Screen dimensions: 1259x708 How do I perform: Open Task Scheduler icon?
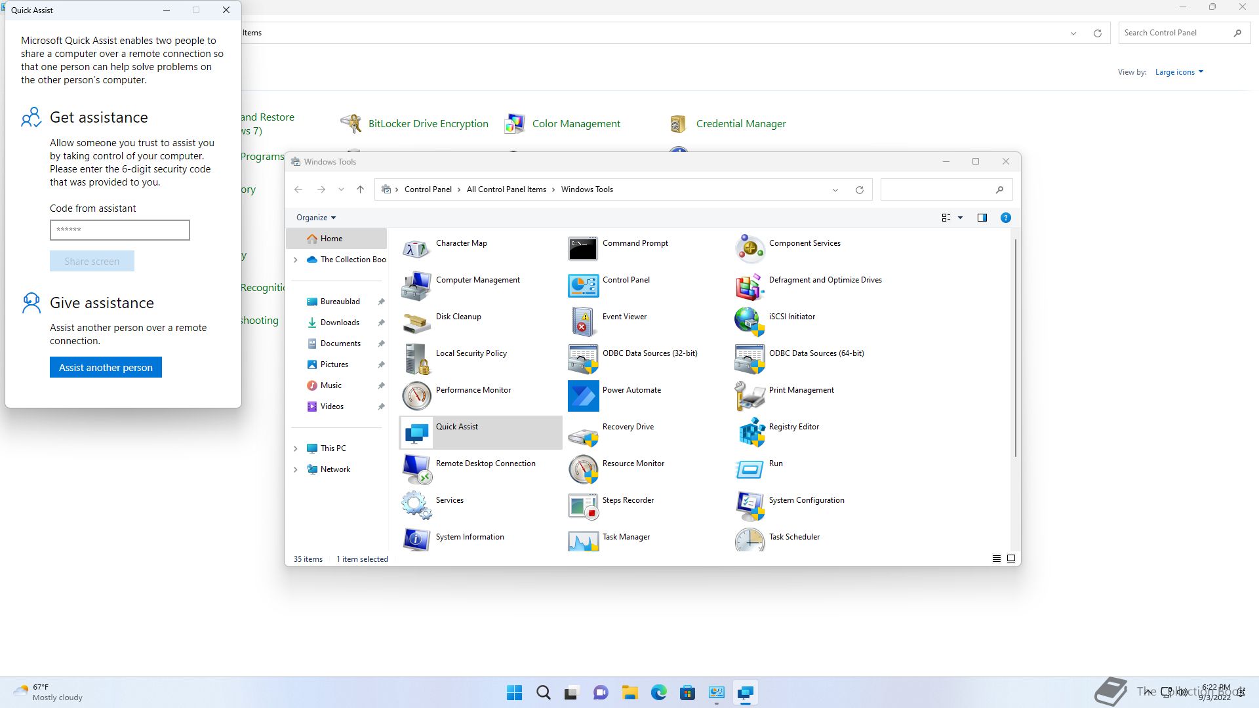point(749,540)
